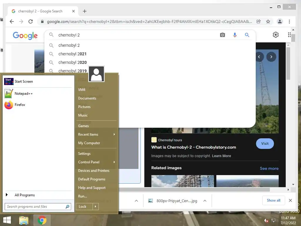Viewport: 301px width, 226px height.
Task: Go to previous image with left arrow
Action: click(259, 57)
